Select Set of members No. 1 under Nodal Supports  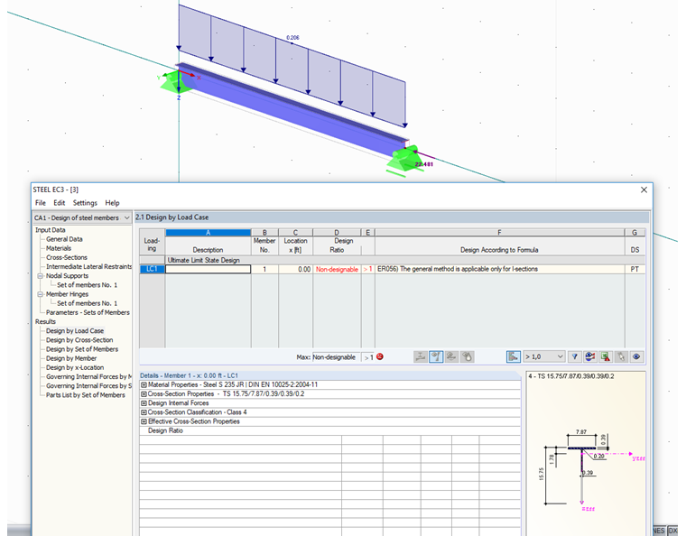[87, 285]
